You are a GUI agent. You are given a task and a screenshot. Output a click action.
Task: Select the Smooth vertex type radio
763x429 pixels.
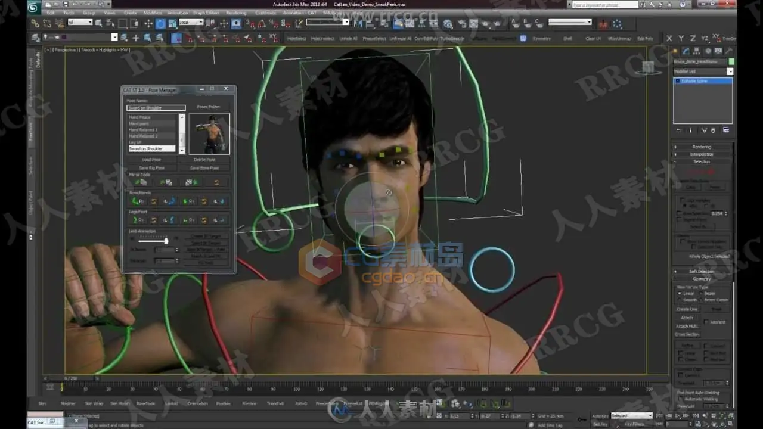(x=679, y=300)
